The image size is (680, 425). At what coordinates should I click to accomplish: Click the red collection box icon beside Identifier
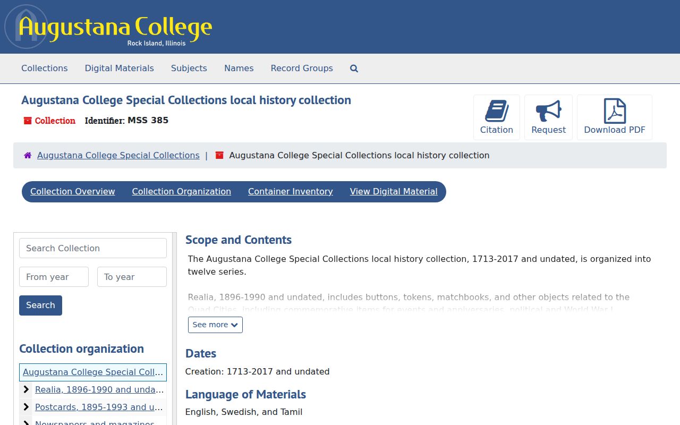28,121
